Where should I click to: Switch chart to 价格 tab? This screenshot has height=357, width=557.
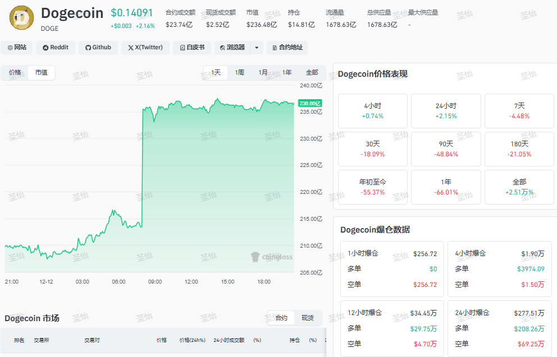15,73
